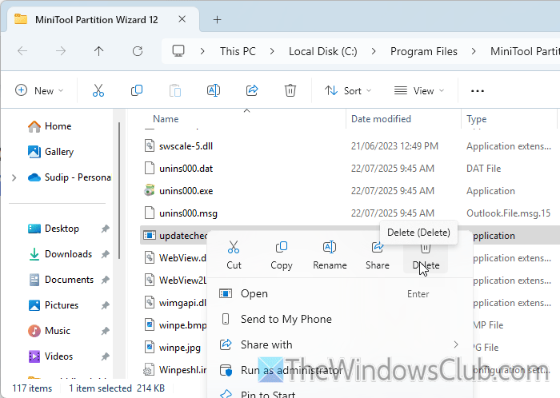This screenshot has height=398, width=560.
Task: Select Cut in the context menu
Action: pos(234,255)
